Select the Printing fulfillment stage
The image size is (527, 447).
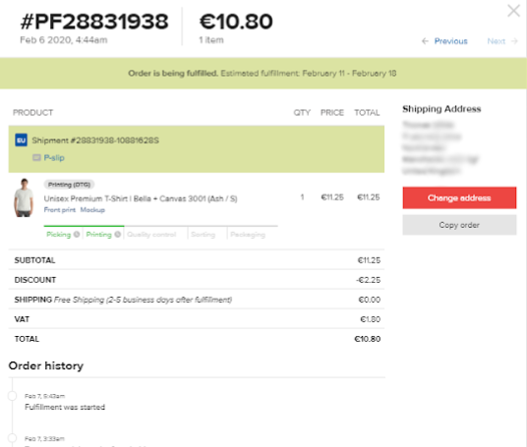[98, 235]
